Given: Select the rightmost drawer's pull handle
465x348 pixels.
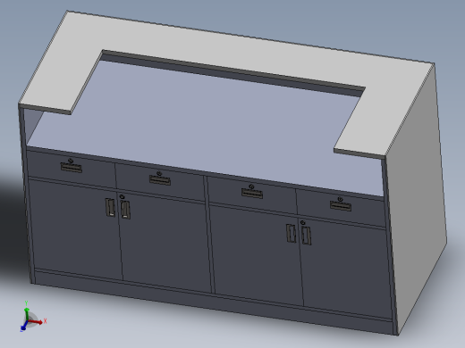Looking at the screenshot, I should (x=341, y=206).
